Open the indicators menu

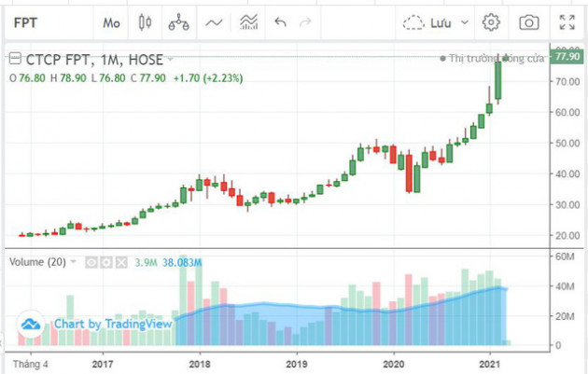click(x=215, y=21)
